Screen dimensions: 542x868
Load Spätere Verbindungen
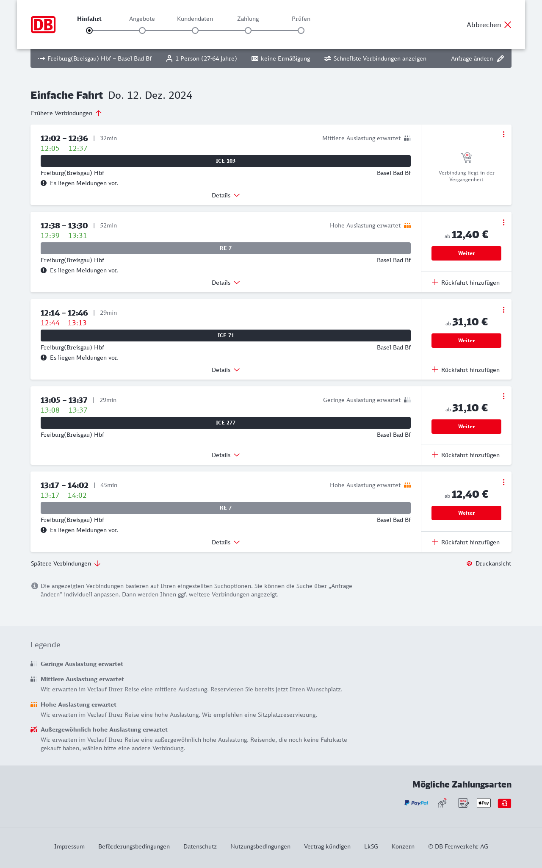point(66,563)
